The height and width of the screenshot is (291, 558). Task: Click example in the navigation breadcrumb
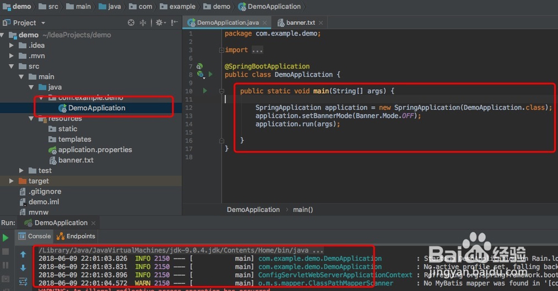[x=177, y=6]
